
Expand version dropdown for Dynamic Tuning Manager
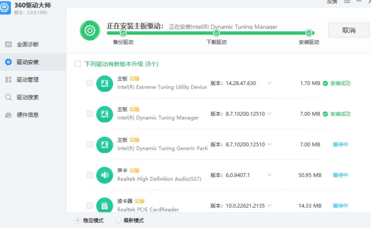click(x=269, y=114)
